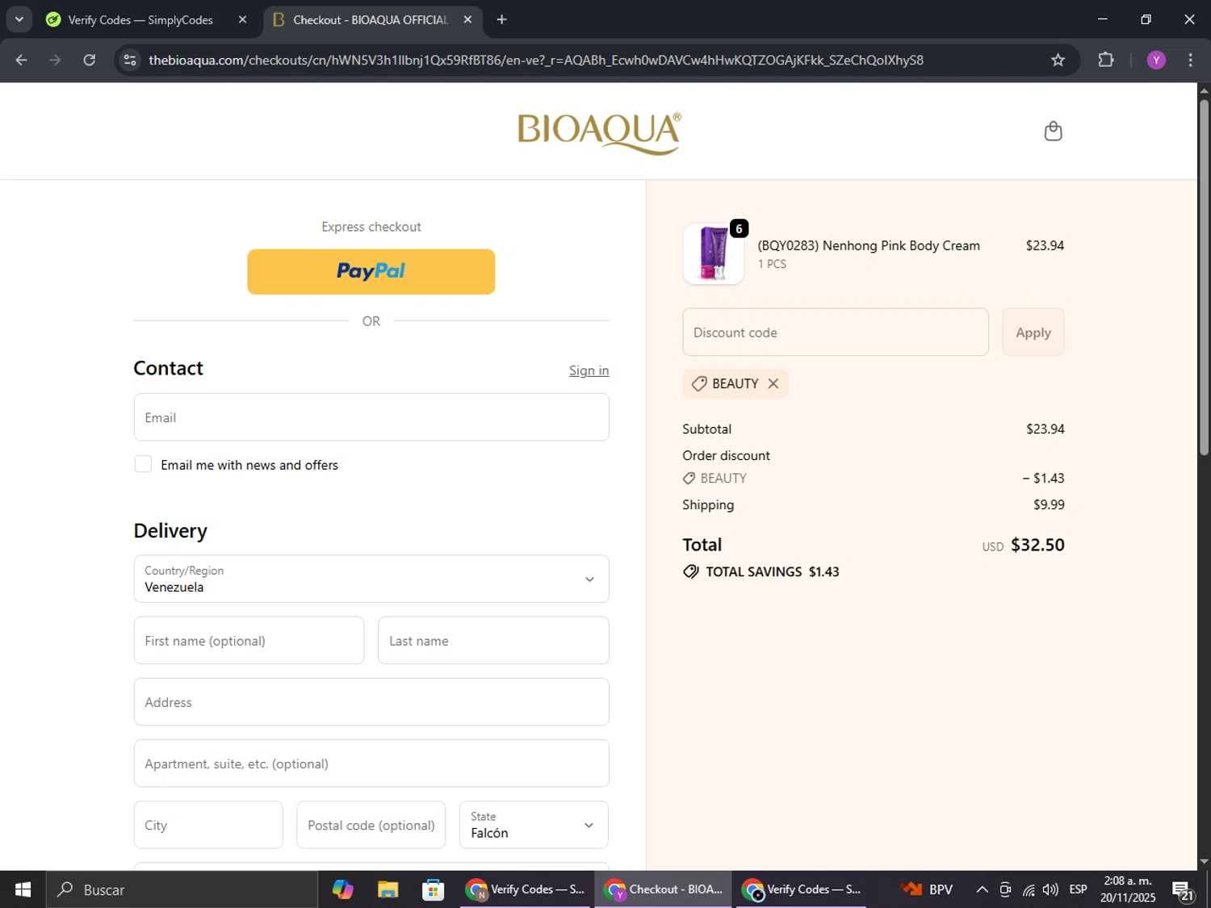Focus the Discount code field
The height and width of the screenshot is (908, 1211).
[836, 332]
